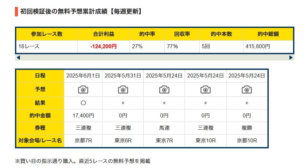Select the 合計利益 column header
The width and height of the screenshot is (307, 168).
pyautogui.click(x=103, y=34)
